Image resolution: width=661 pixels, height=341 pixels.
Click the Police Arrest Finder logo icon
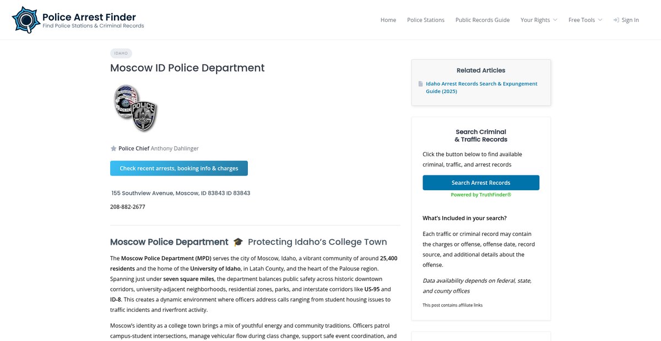coord(25,20)
